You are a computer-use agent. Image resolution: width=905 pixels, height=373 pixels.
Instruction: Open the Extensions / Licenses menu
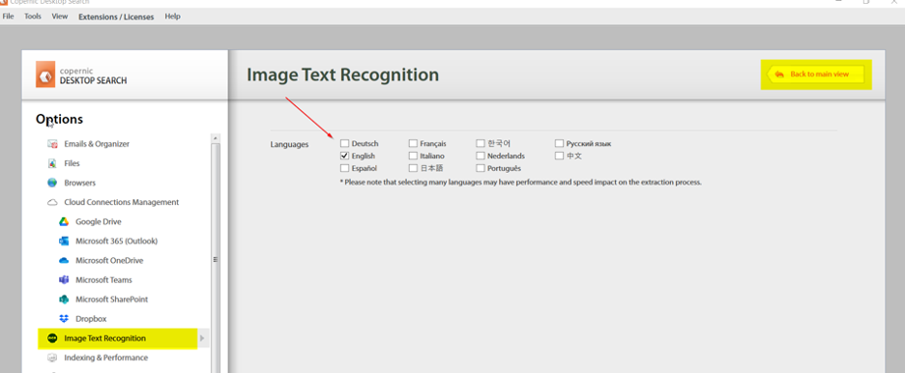click(x=116, y=16)
